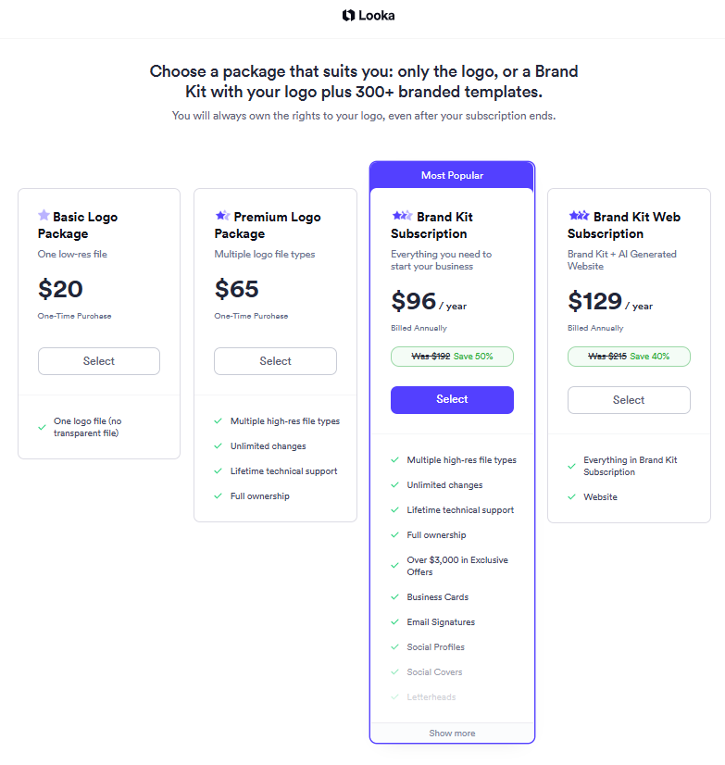Click the checkmark beside Website feature
This screenshot has width=725, height=765.
tap(572, 496)
